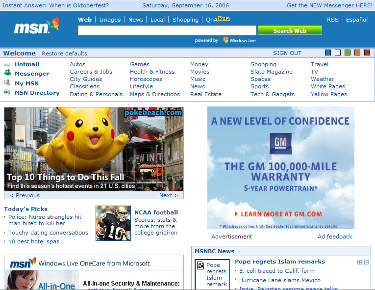Choose the orange color theme swatch
The image size is (375, 290).
[357, 53]
